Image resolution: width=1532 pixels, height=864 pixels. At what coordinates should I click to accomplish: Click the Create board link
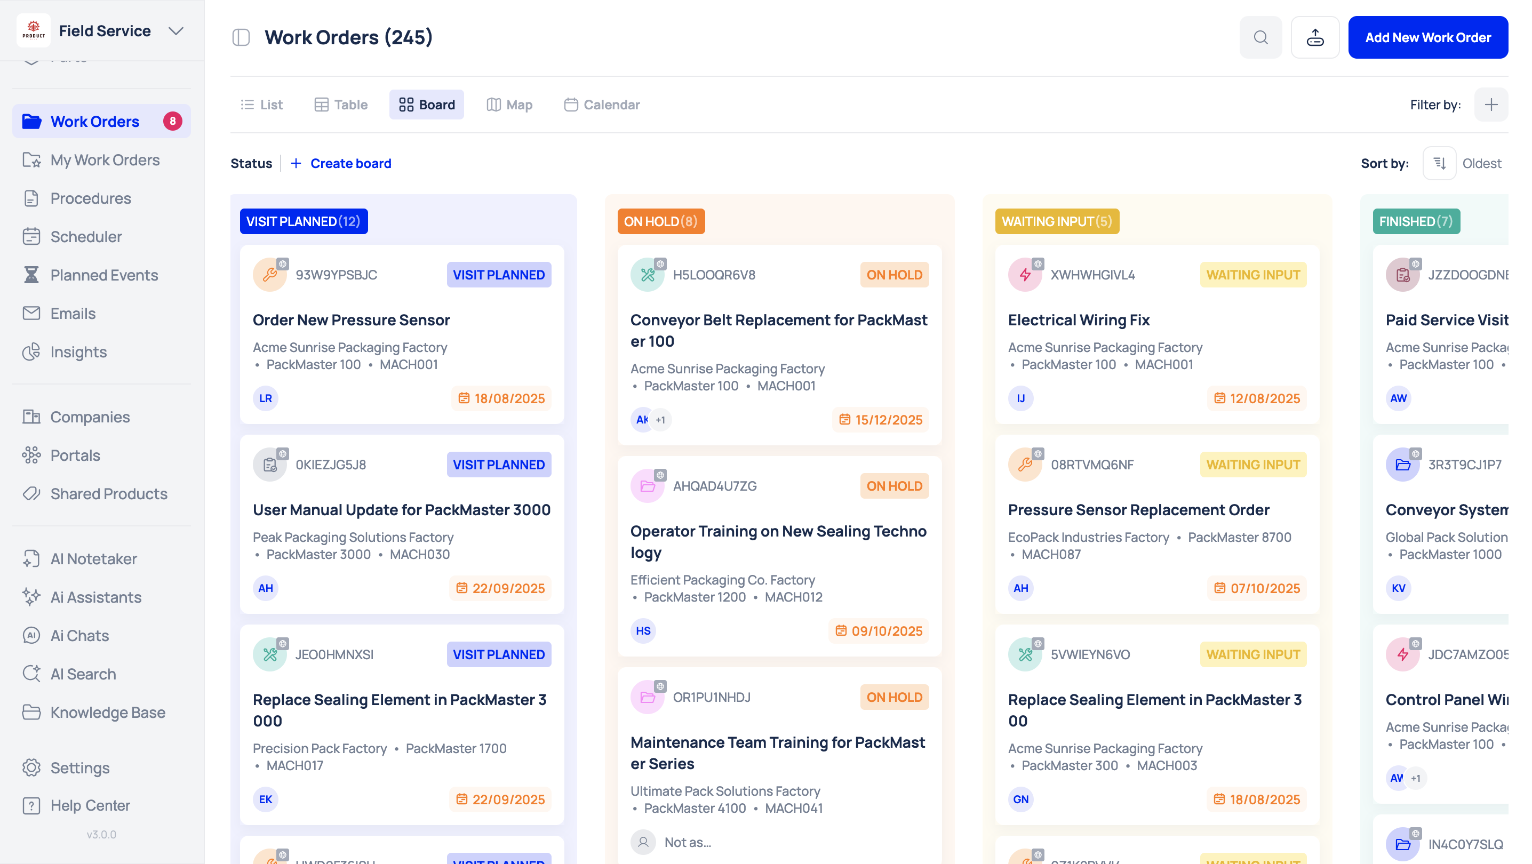341,163
